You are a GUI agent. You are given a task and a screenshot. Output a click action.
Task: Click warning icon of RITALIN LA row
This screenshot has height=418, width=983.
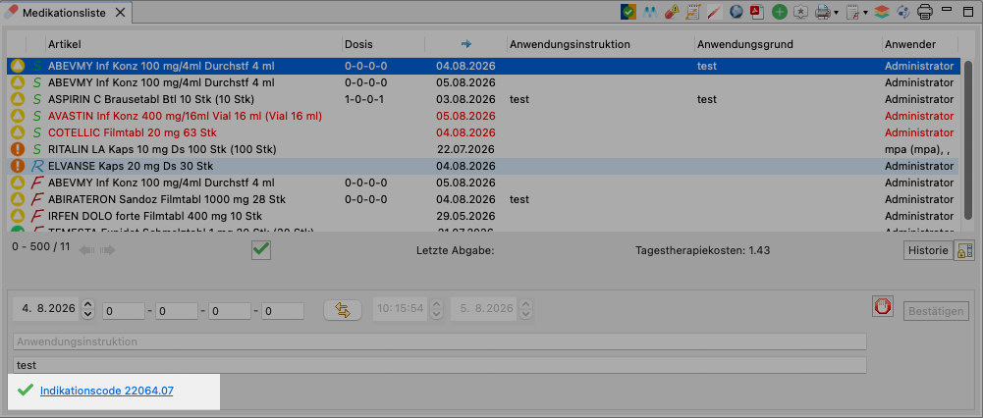(x=19, y=149)
